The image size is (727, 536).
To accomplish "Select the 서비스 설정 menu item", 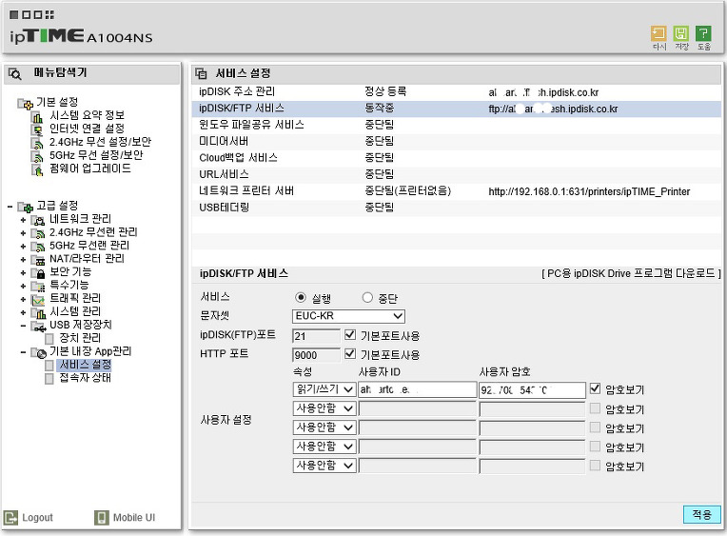I will pos(85,365).
